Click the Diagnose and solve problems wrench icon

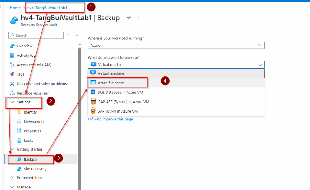coord(12,83)
